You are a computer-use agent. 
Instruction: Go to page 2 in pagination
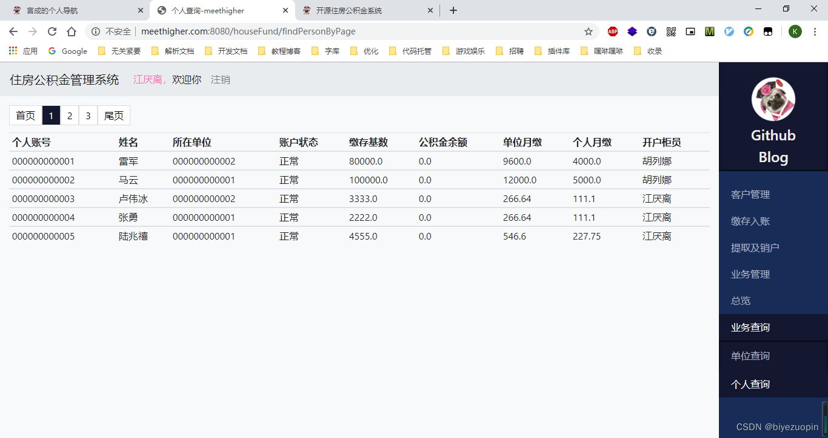[x=70, y=116]
